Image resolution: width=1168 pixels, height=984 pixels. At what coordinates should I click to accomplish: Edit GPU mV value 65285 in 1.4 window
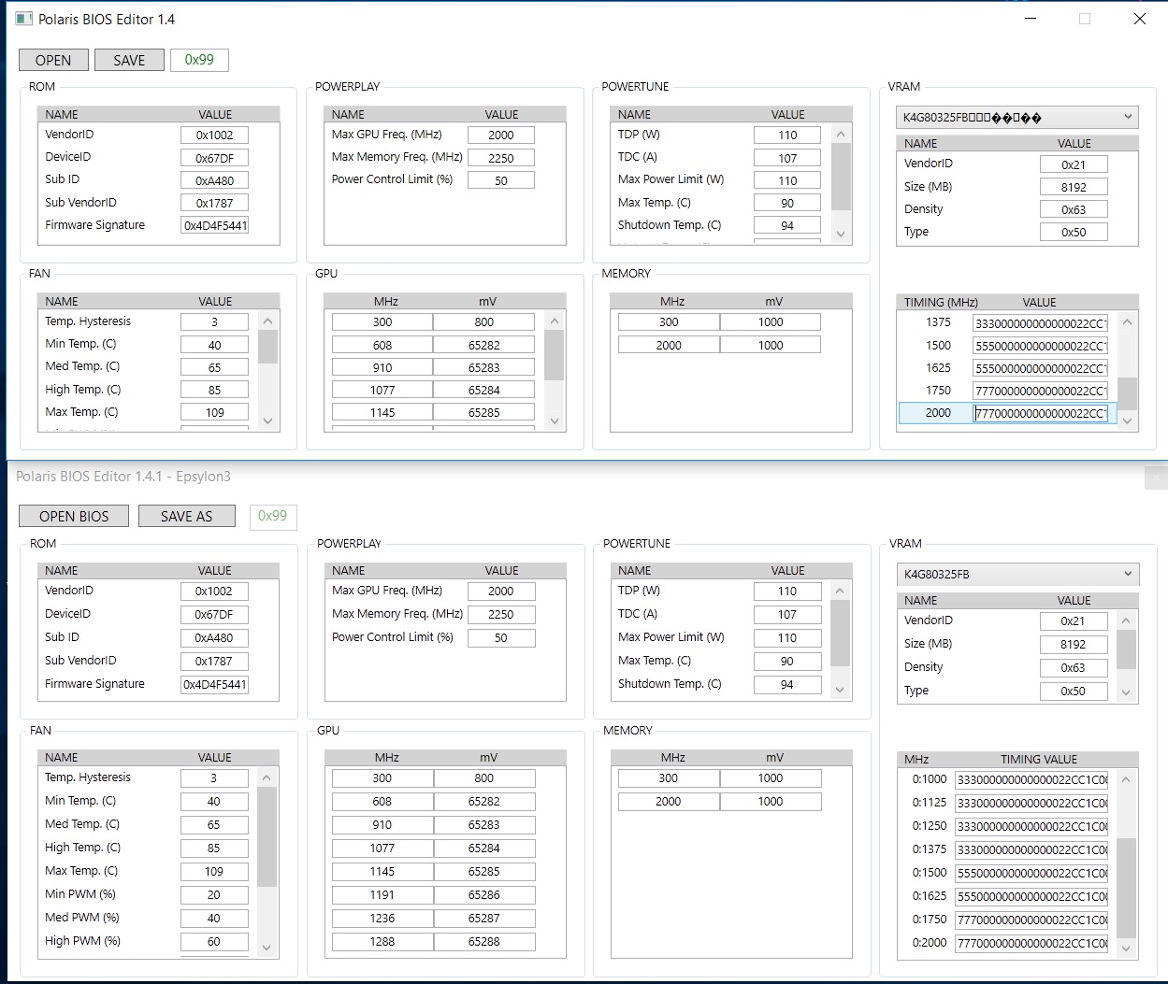pos(483,412)
